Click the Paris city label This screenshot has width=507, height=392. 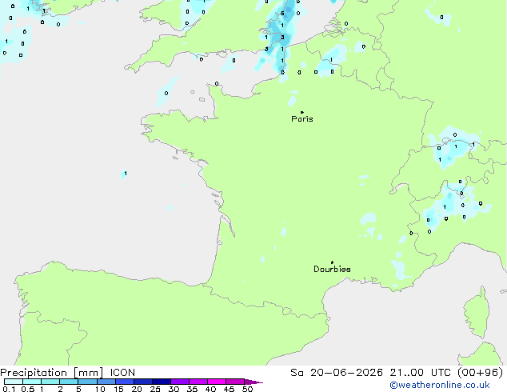point(302,119)
